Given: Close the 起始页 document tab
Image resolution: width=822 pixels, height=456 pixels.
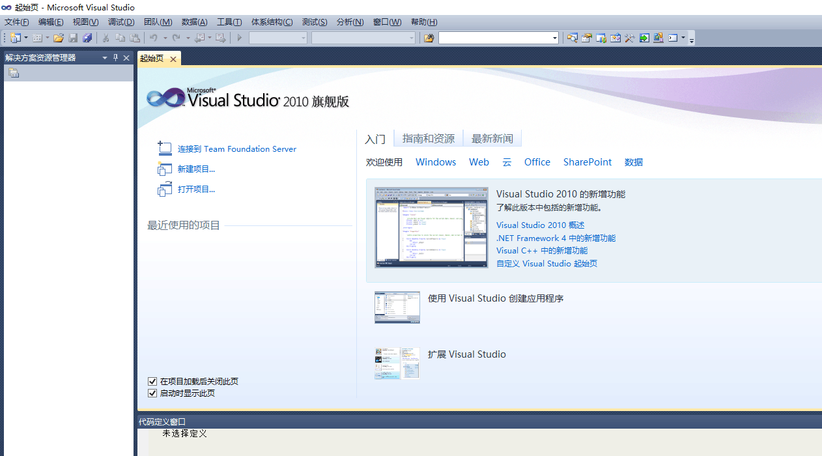Looking at the screenshot, I should [173, 59].
